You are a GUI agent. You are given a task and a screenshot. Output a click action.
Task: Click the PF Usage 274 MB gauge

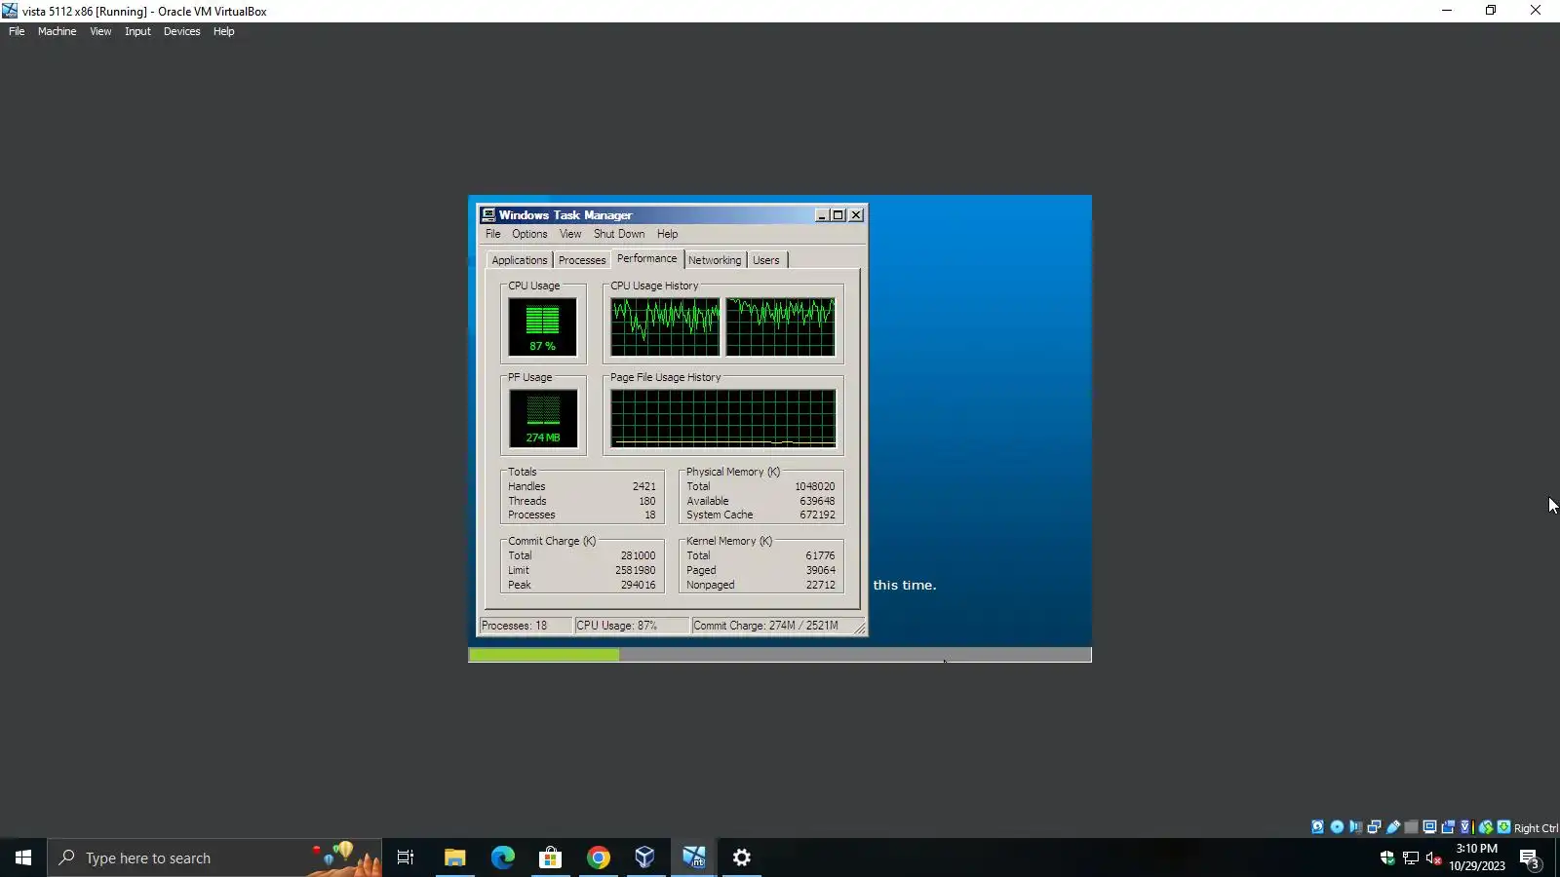[x=543, y=419]
